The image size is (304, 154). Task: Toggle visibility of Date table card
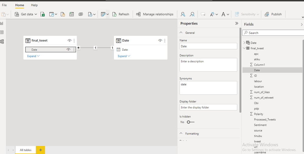(160, 40)
